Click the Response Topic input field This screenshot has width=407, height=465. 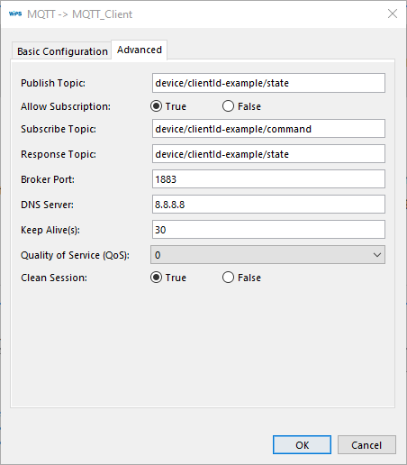click(x=268, y=154)
